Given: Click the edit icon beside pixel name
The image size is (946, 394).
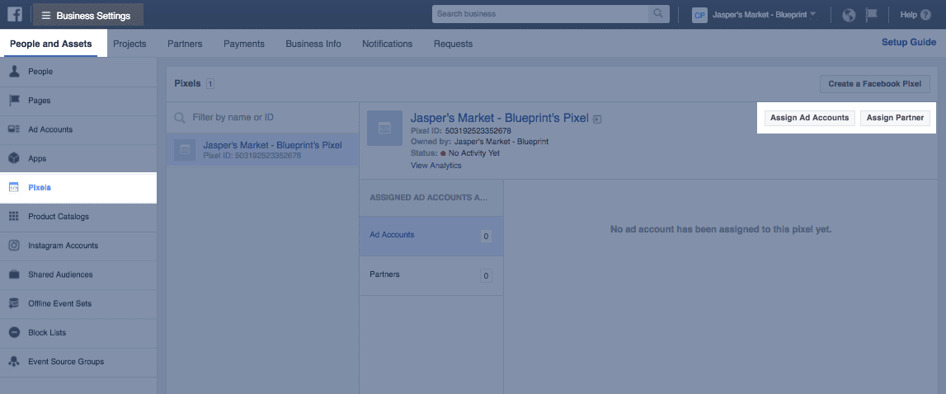Looking at the screenshot, I should (x=597, y=119).
